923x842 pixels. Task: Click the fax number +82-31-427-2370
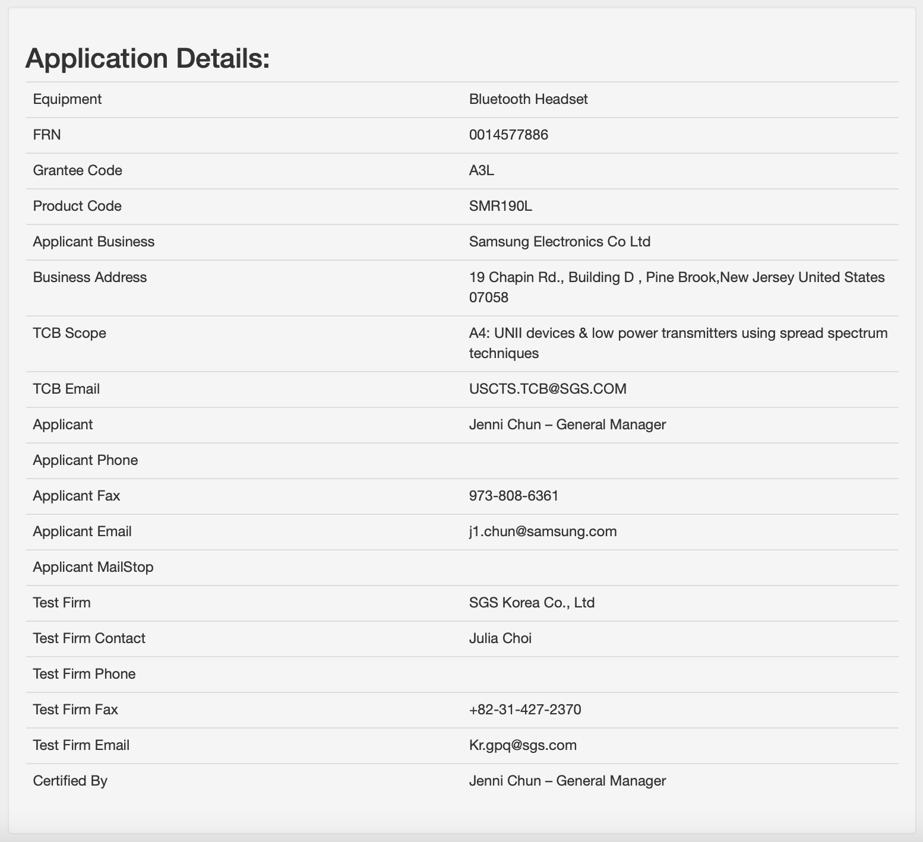point(525,710)
